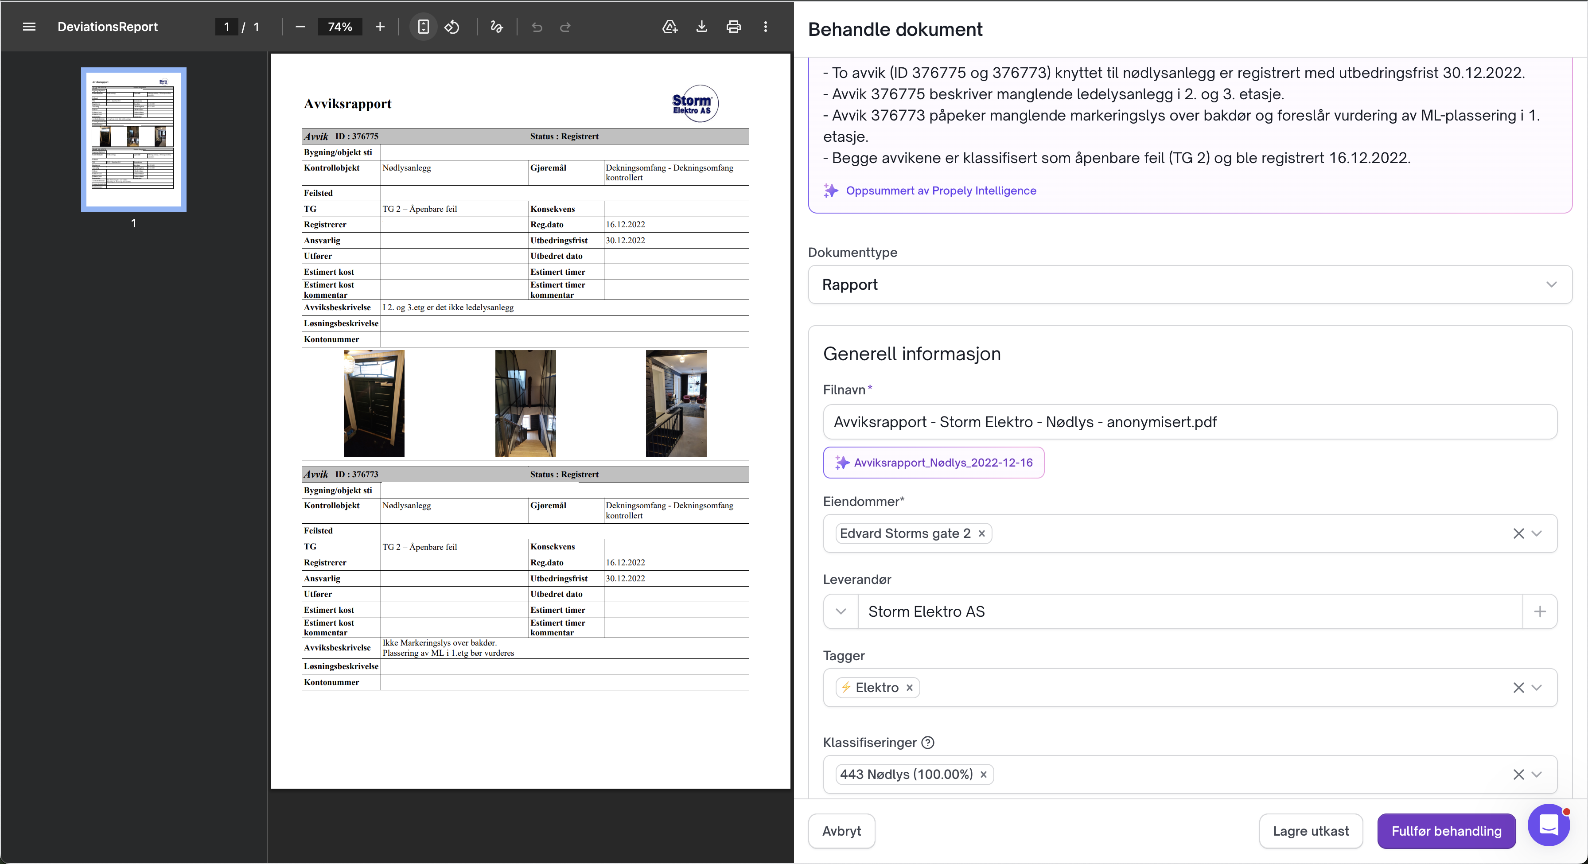Download the DeviationsReport PDF
This screenshot has width=1588, height=864.
701,27
